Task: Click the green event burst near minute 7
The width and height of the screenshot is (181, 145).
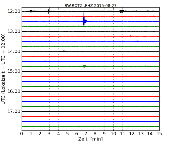Action: pos(84,66)
